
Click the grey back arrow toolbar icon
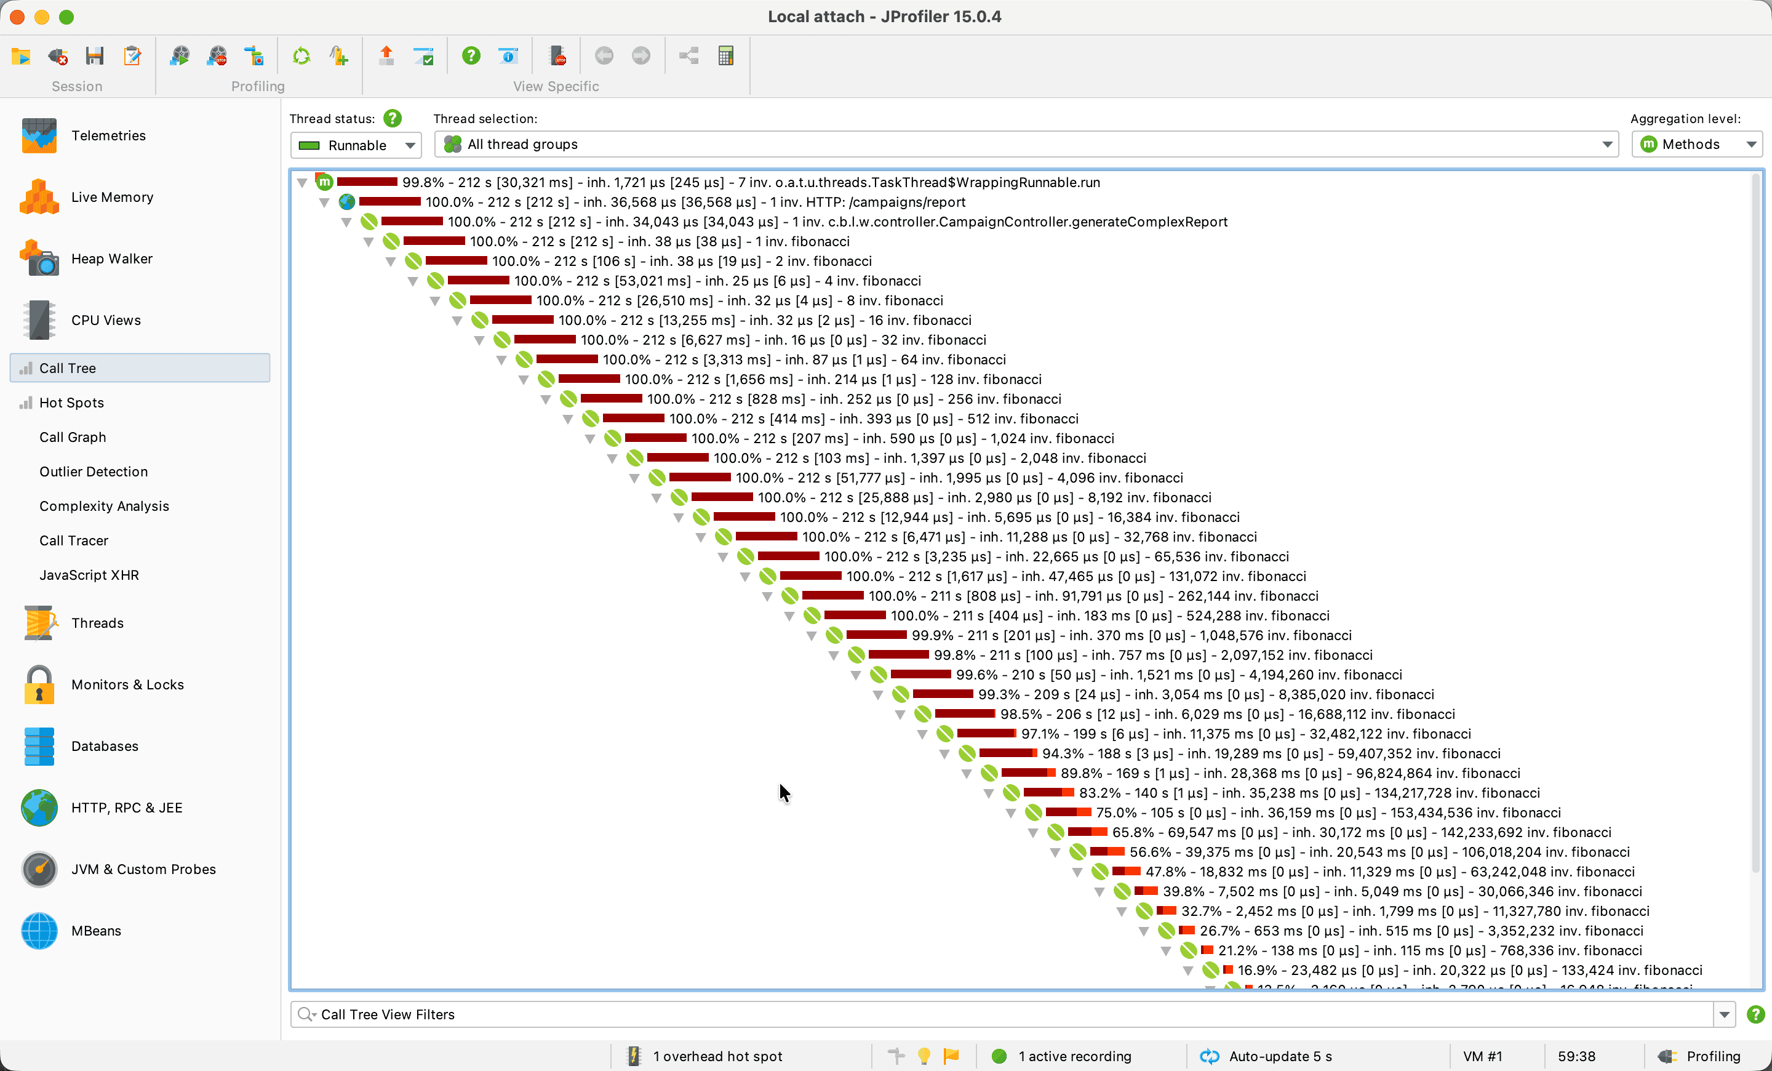point(604,55)
